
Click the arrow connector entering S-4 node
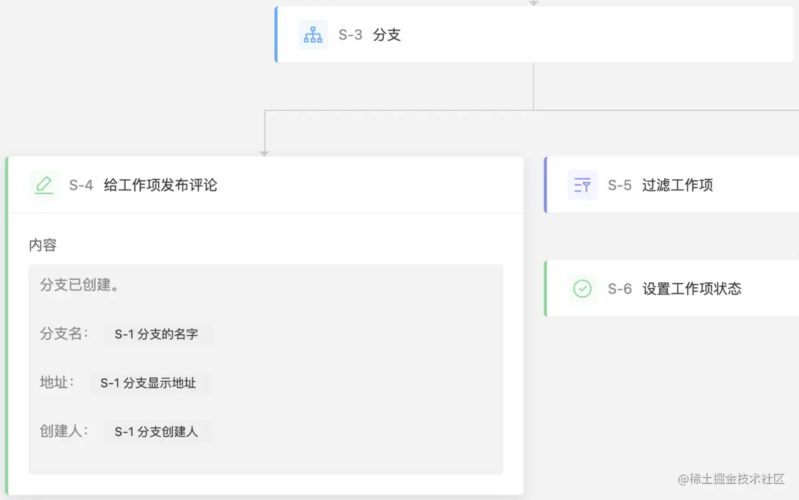click(264, 153)
